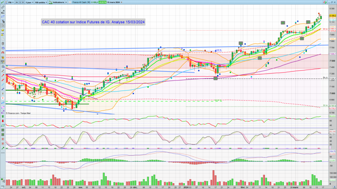337x189 pixels.
Task: Switch to S weekly timeframe
Action: click(x=20, y=2)
